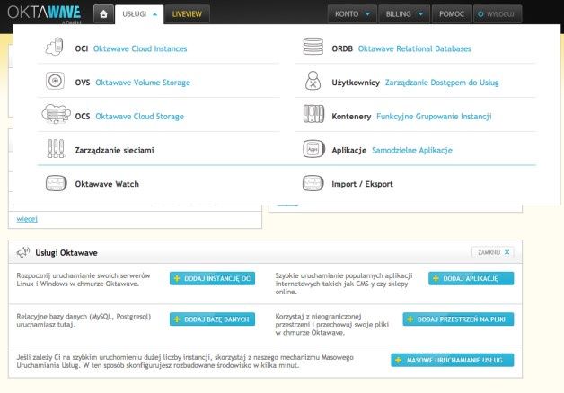
Task: Open the ORDB database stack icon
Action: tap(313, 47)
